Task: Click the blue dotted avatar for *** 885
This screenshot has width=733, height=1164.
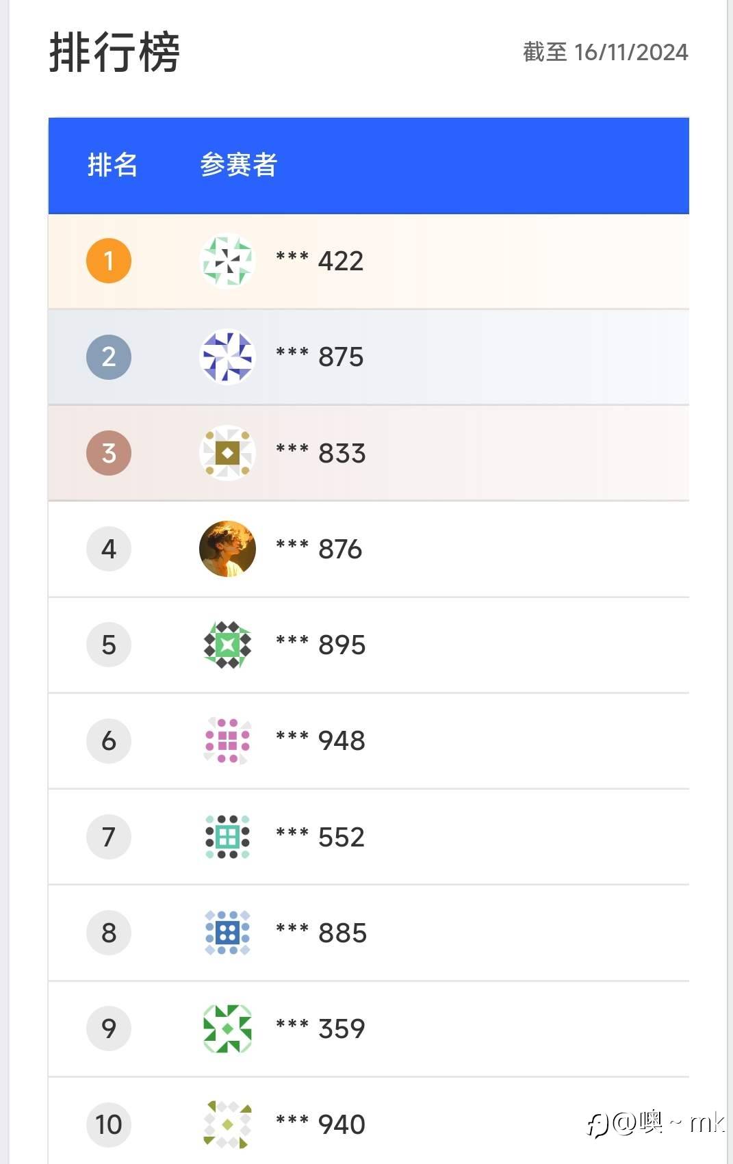Action: point(227,932)
